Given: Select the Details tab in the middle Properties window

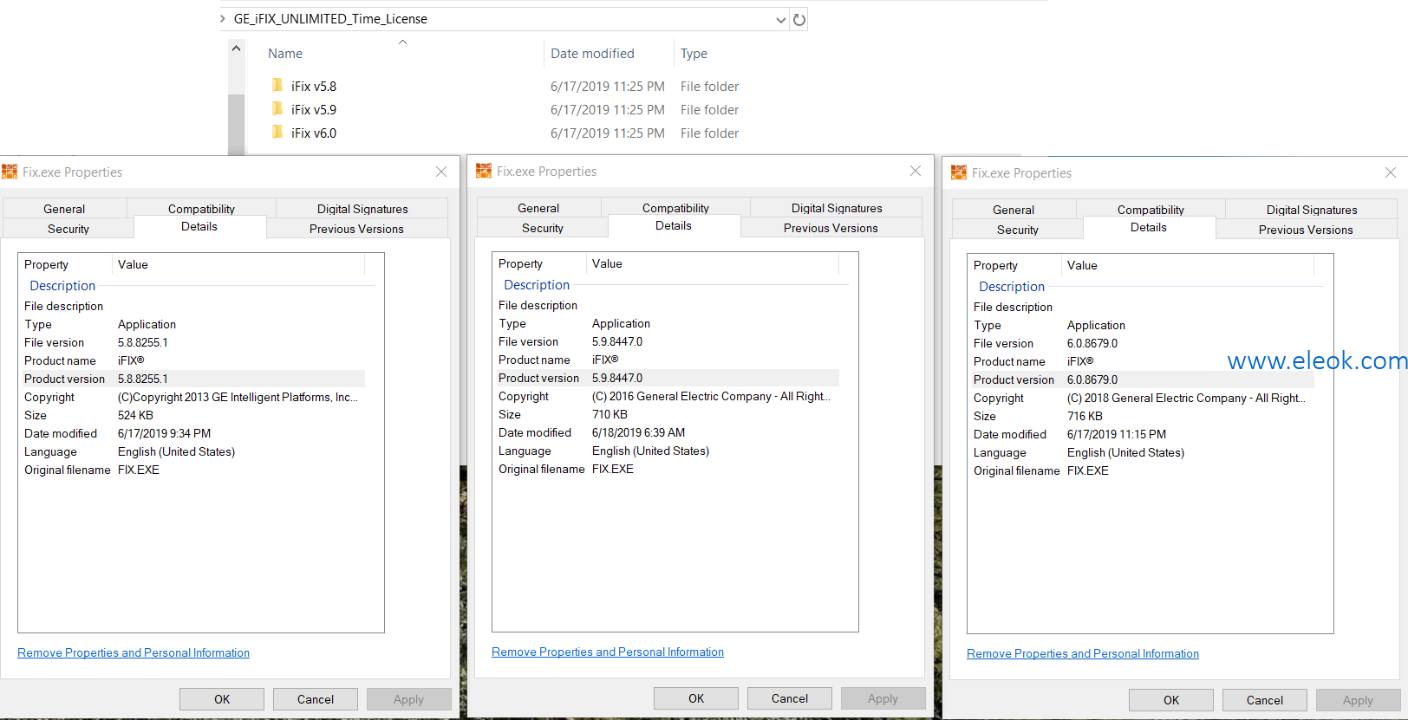Looking at the screenshot, I should click(674, 225).
